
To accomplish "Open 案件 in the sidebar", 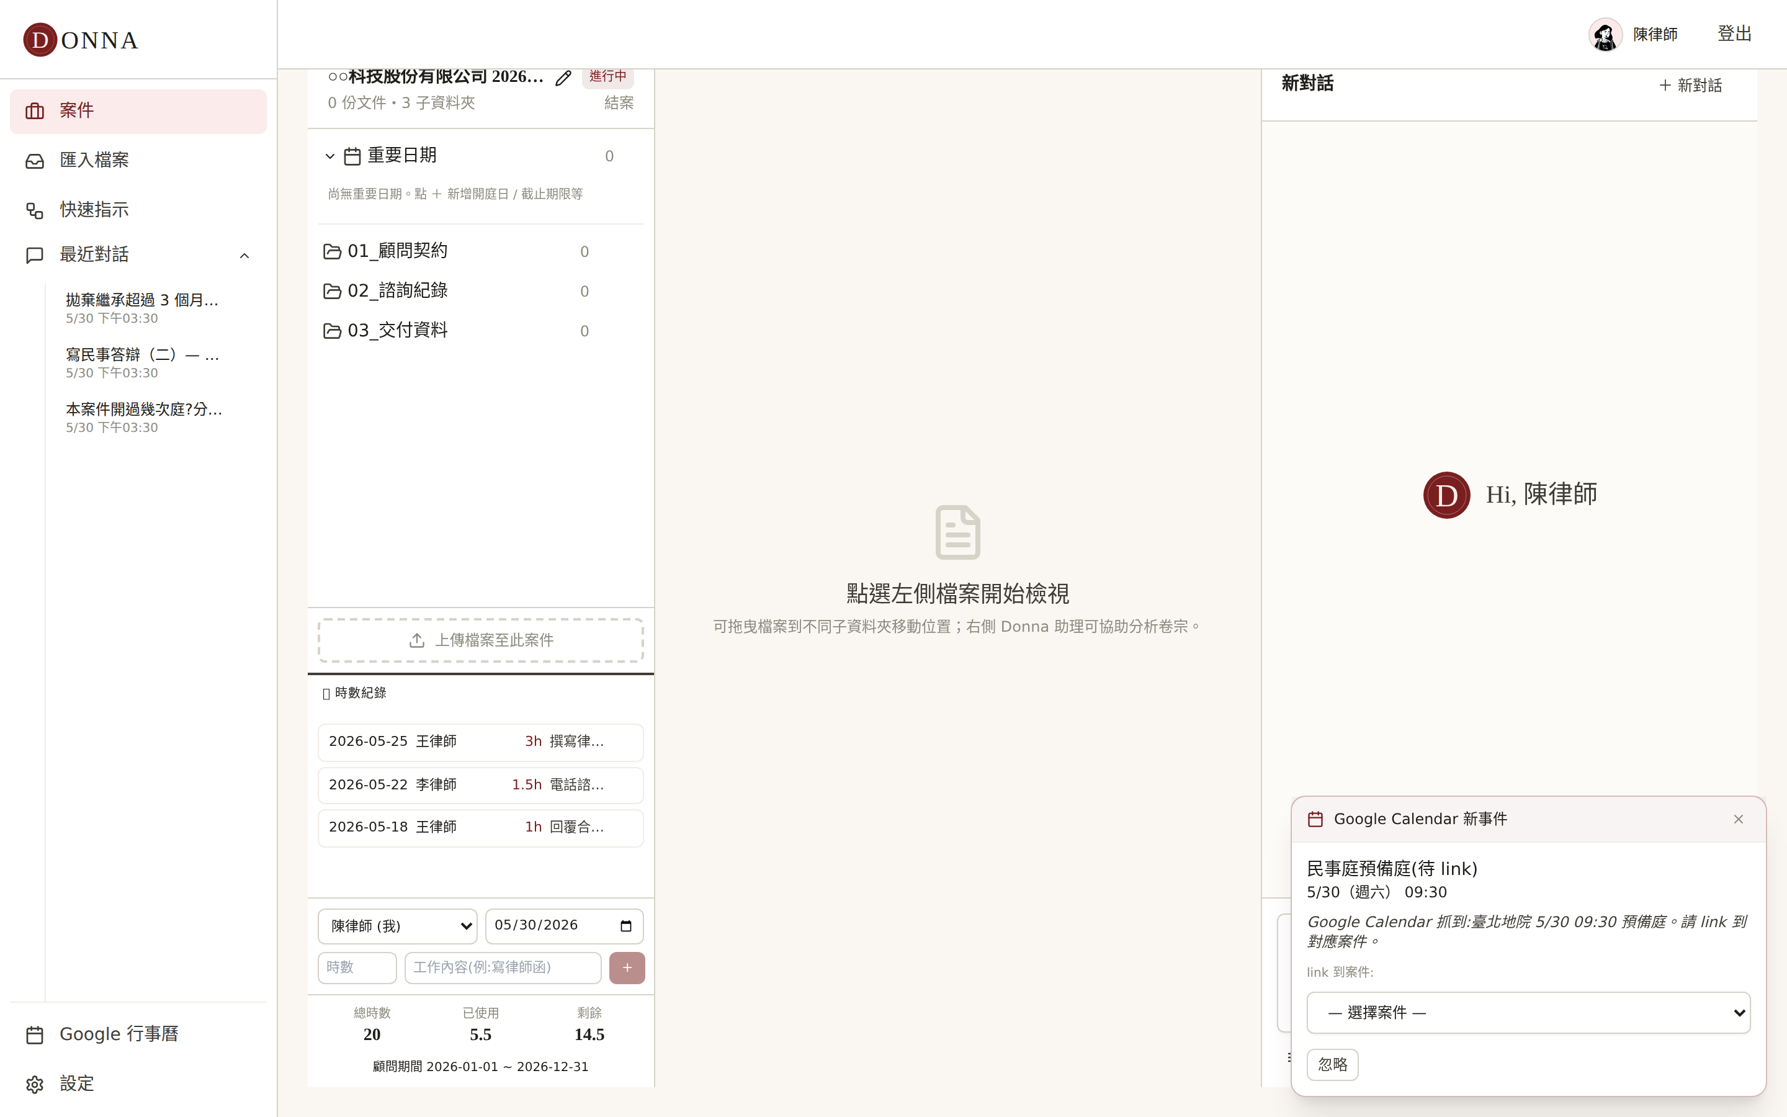I will pyautogui.click(x=138, y=111).
